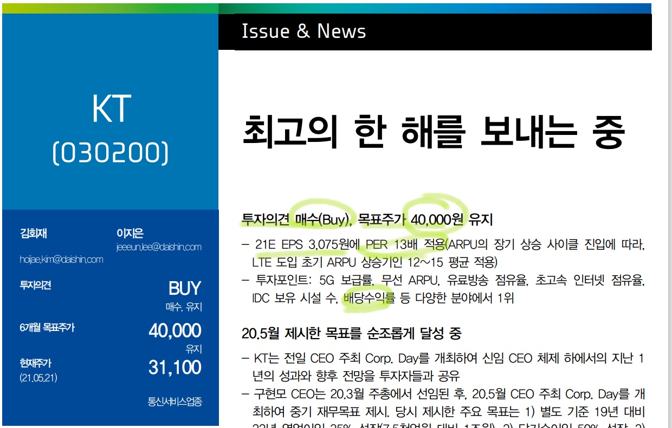Click heading '투자의견 매수(Buy), 목표주가 40,000원 유지'
This screenshot has width=672, height=428.
[367, 220]
